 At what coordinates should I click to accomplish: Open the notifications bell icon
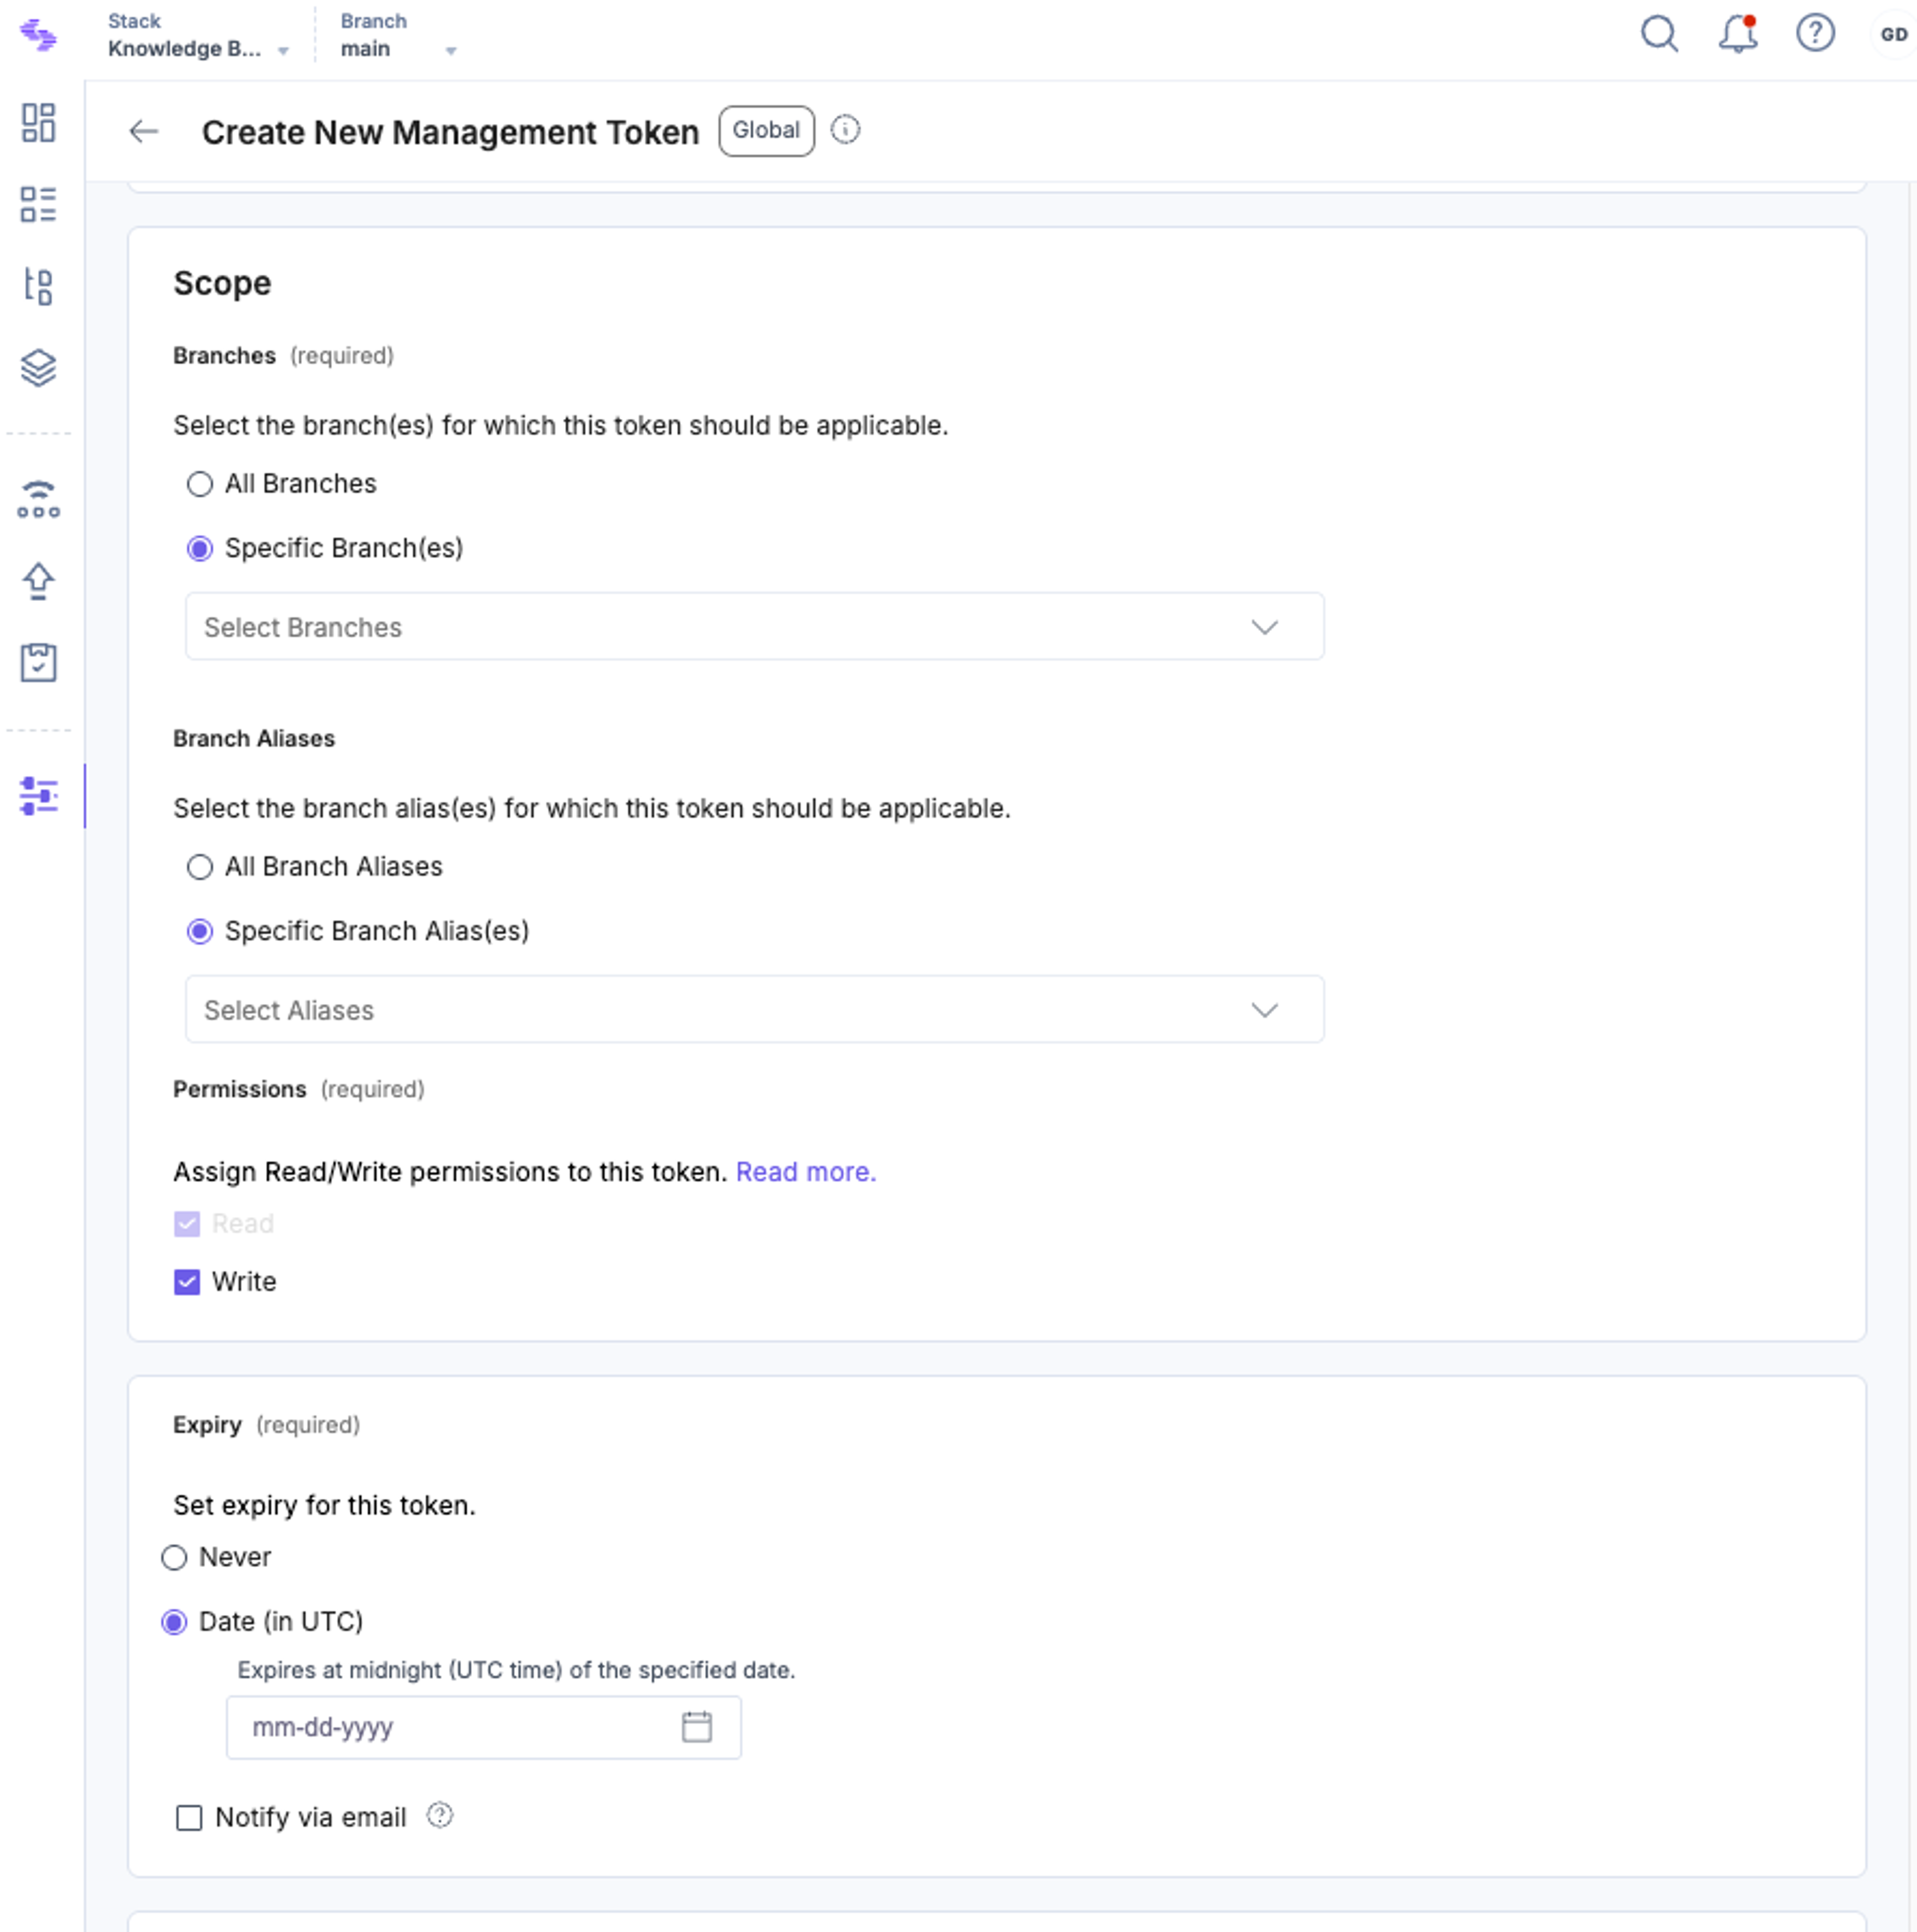pos(1737,34)
